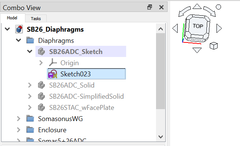Click the Origin axes icon
Screen dimensions: 240x146
53,63
